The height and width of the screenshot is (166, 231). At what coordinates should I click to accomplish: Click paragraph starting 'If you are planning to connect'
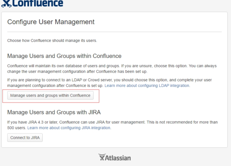[x=109, y=83]
